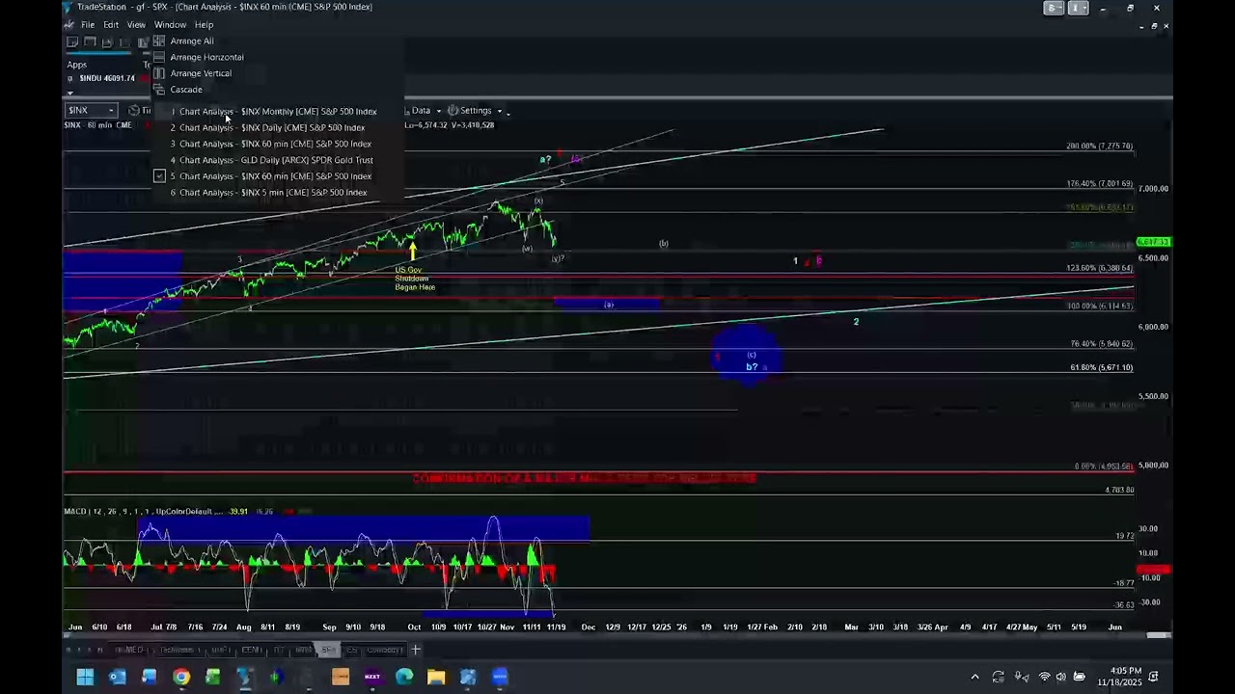Minimize the inner chart window
Image resolution: width=1235 pixels, height=694 pixels.
pos(1142,26)
